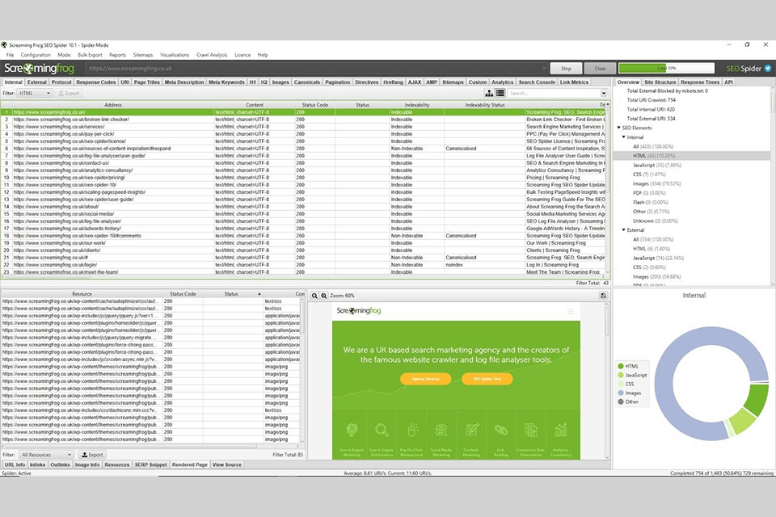Click the crawl progress bar
The height and width of the screenshot is (517, 776).
666,69
